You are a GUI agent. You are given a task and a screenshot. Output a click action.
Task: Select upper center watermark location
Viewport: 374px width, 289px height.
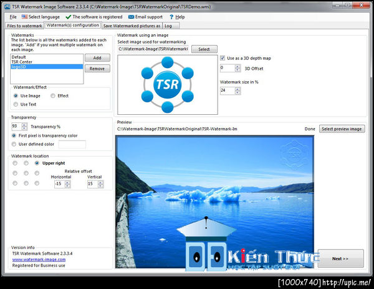(26, 163)
